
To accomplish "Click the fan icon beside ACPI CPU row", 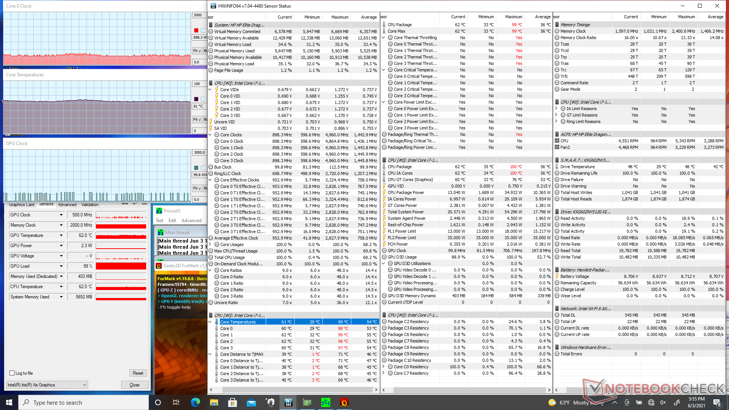I will click(x=557, y=141).
